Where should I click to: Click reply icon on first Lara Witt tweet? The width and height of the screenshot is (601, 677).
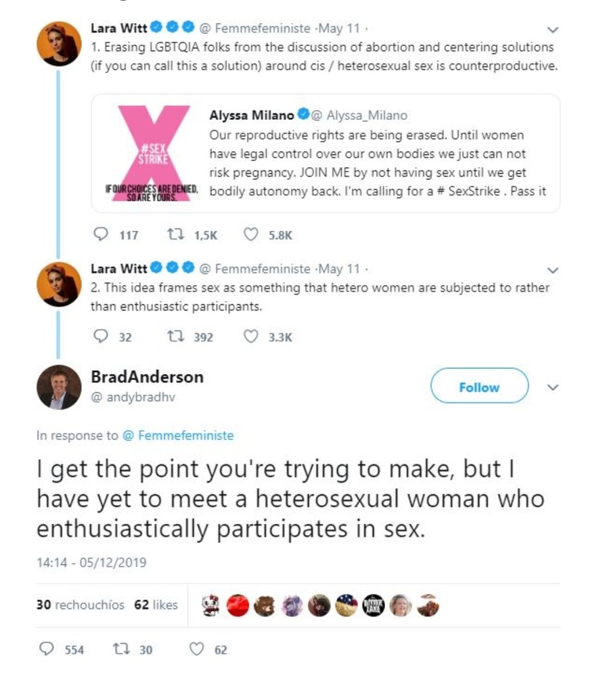[101, 235]
